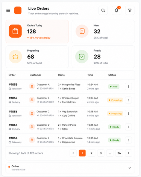Click the Online store status label
141x177 pixels.
coord(15,166)
